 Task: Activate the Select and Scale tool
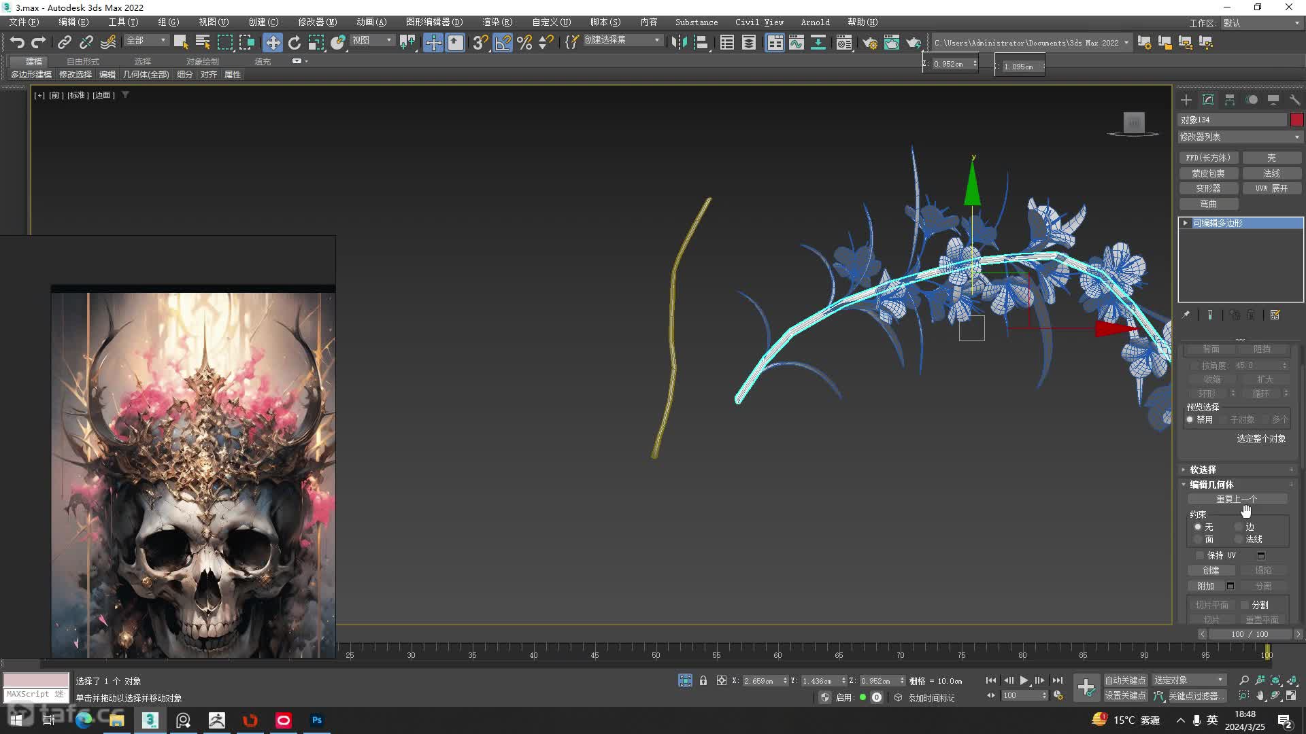pyautogui.click(x=316, y=42)
